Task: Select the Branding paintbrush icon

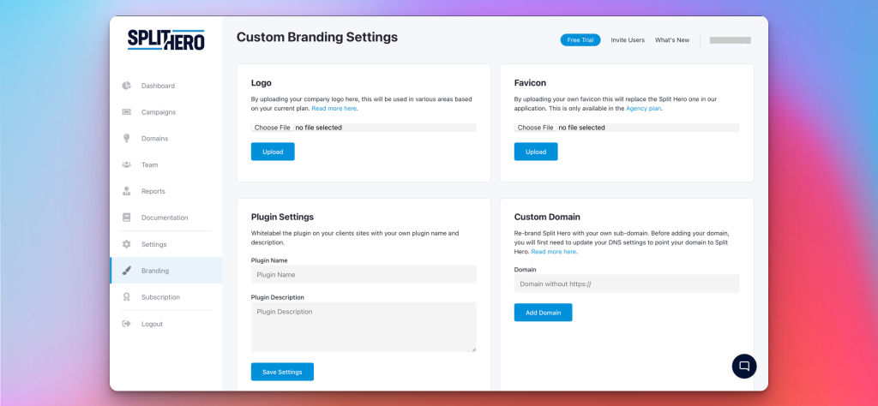Action: [x=127, y=271]
